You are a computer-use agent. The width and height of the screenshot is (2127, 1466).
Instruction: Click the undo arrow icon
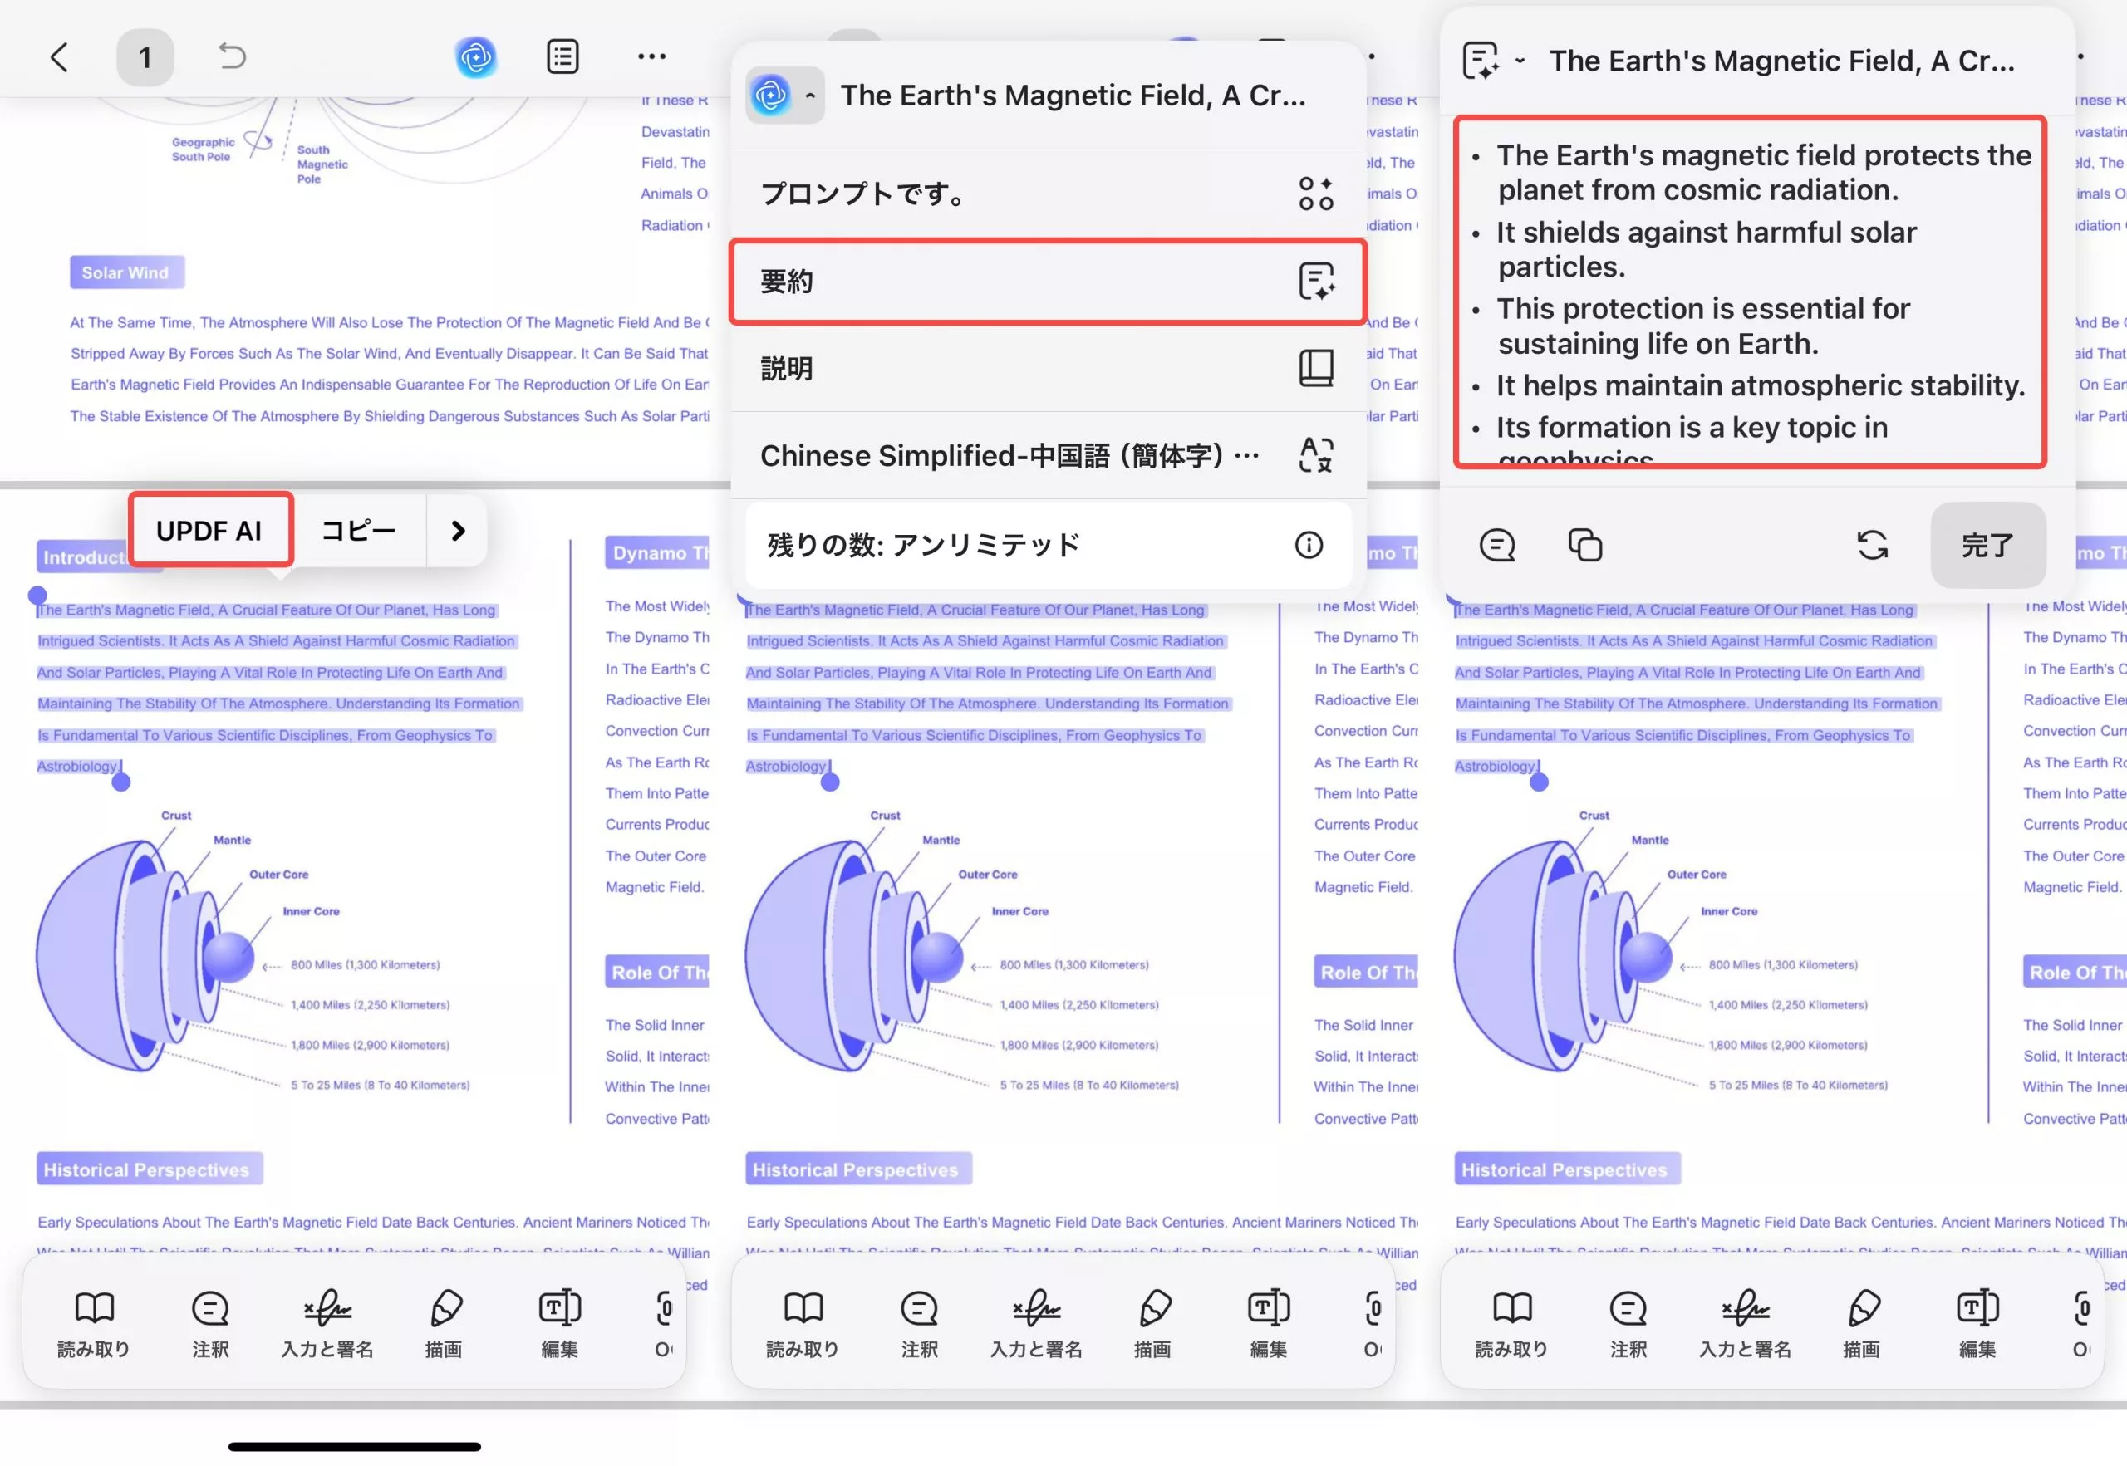pyautogui.click(x=232, y=57)
